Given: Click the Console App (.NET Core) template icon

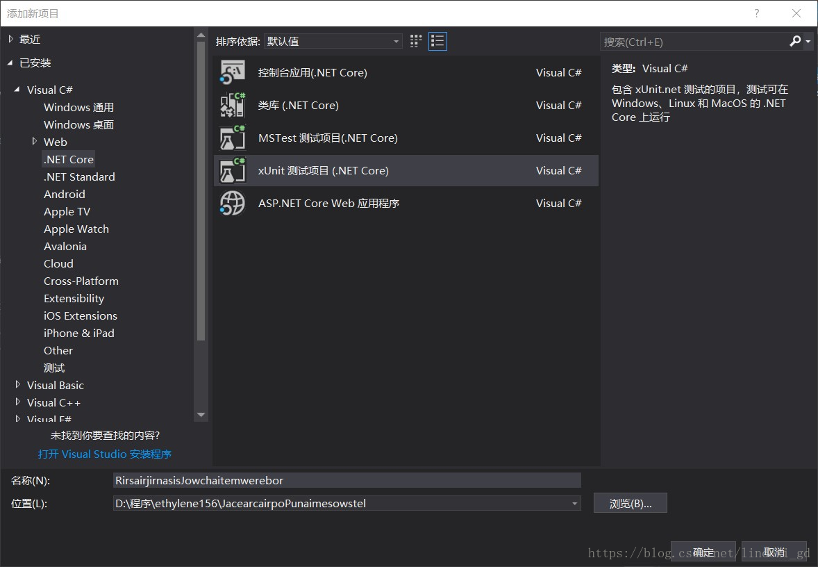Looking at the screenshot, I should (233, 72).
